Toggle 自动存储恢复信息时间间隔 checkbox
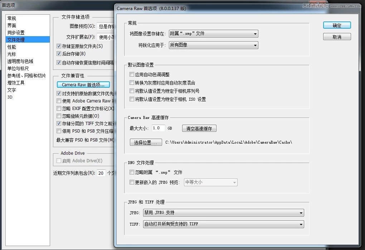365x250 pixels. [x=59, y=62]
